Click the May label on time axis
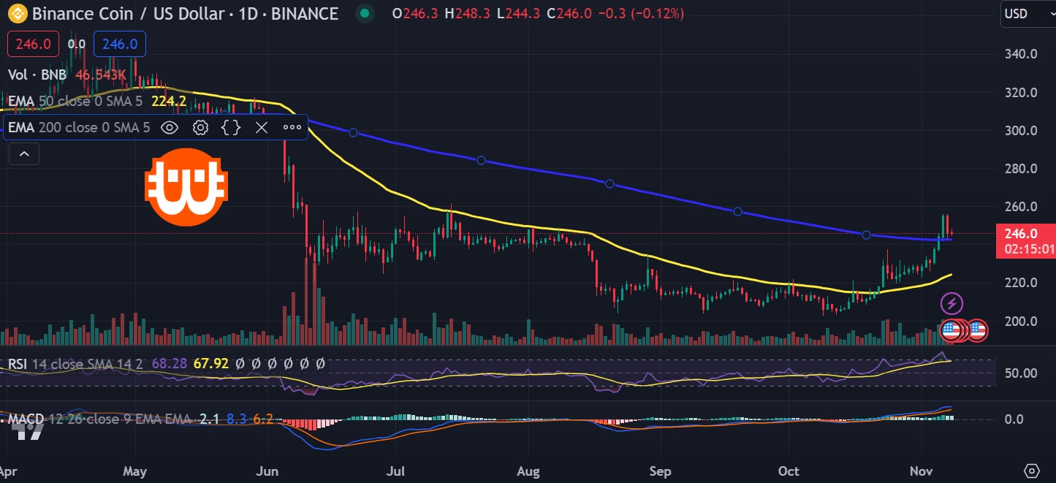This screenshot has width=1056, height=483. 136,471
